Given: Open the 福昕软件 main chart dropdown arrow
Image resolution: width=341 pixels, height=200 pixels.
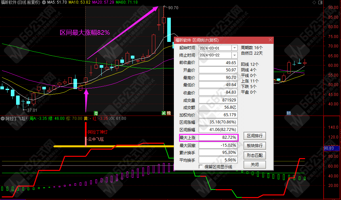Looking at the screenshot, I should point(44,3).
